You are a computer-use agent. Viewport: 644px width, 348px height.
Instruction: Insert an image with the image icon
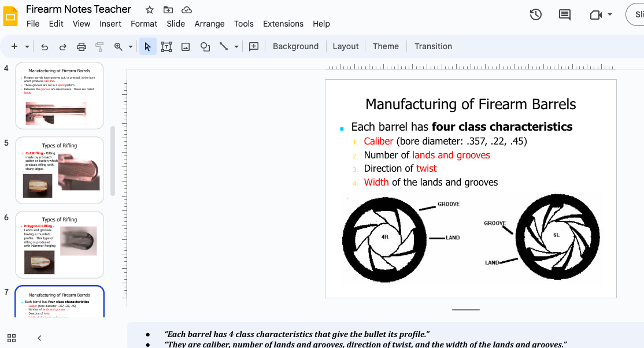(x=186, y=47)
